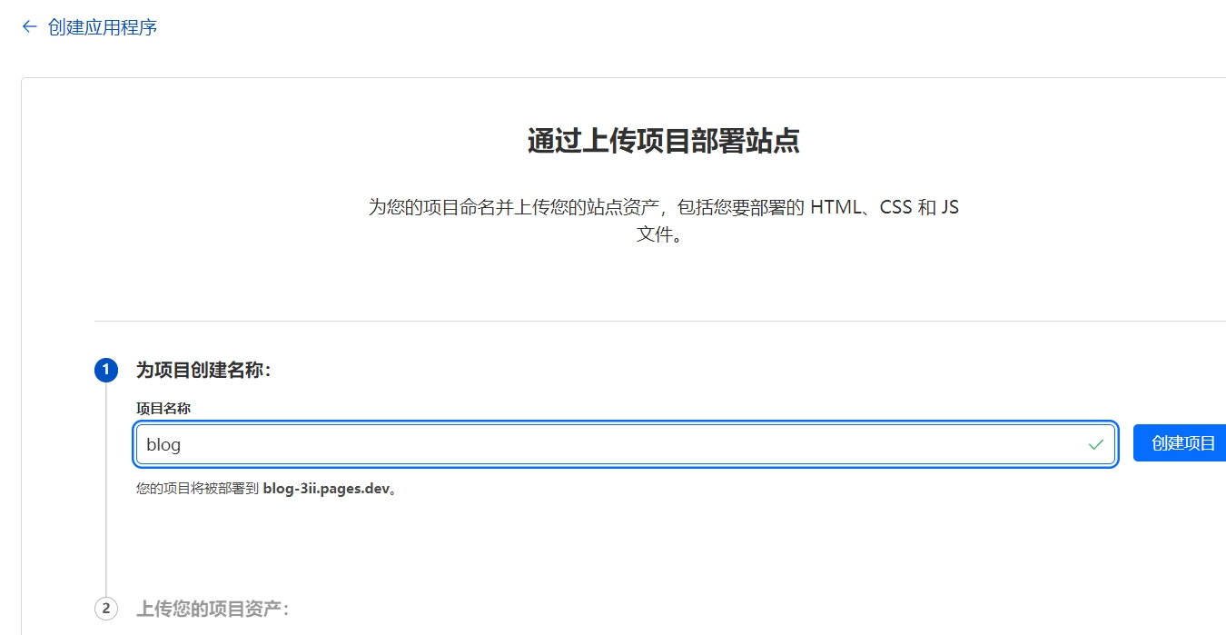The image size is (1226, 635).
Task: Click the 为项目创建名称 step title
Action: [203, 370]
